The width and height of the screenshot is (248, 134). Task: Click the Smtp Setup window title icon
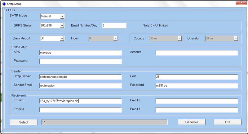[x=4, y=3]
